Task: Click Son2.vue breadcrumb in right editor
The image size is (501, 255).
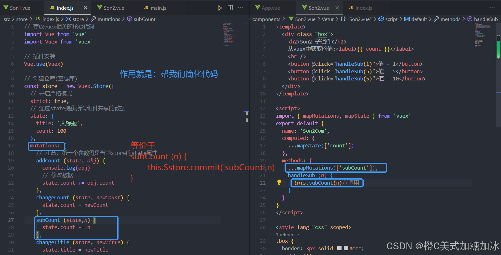Action: 302,19
